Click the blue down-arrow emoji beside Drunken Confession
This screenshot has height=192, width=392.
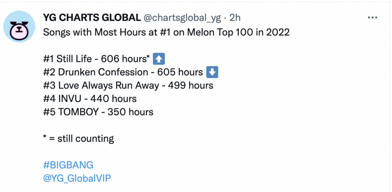coord(212,72)
